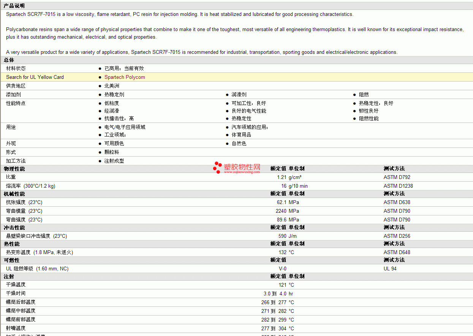
Task: Click the 电气/电子应用领域 usage item
Action: [x=125, y=127]
